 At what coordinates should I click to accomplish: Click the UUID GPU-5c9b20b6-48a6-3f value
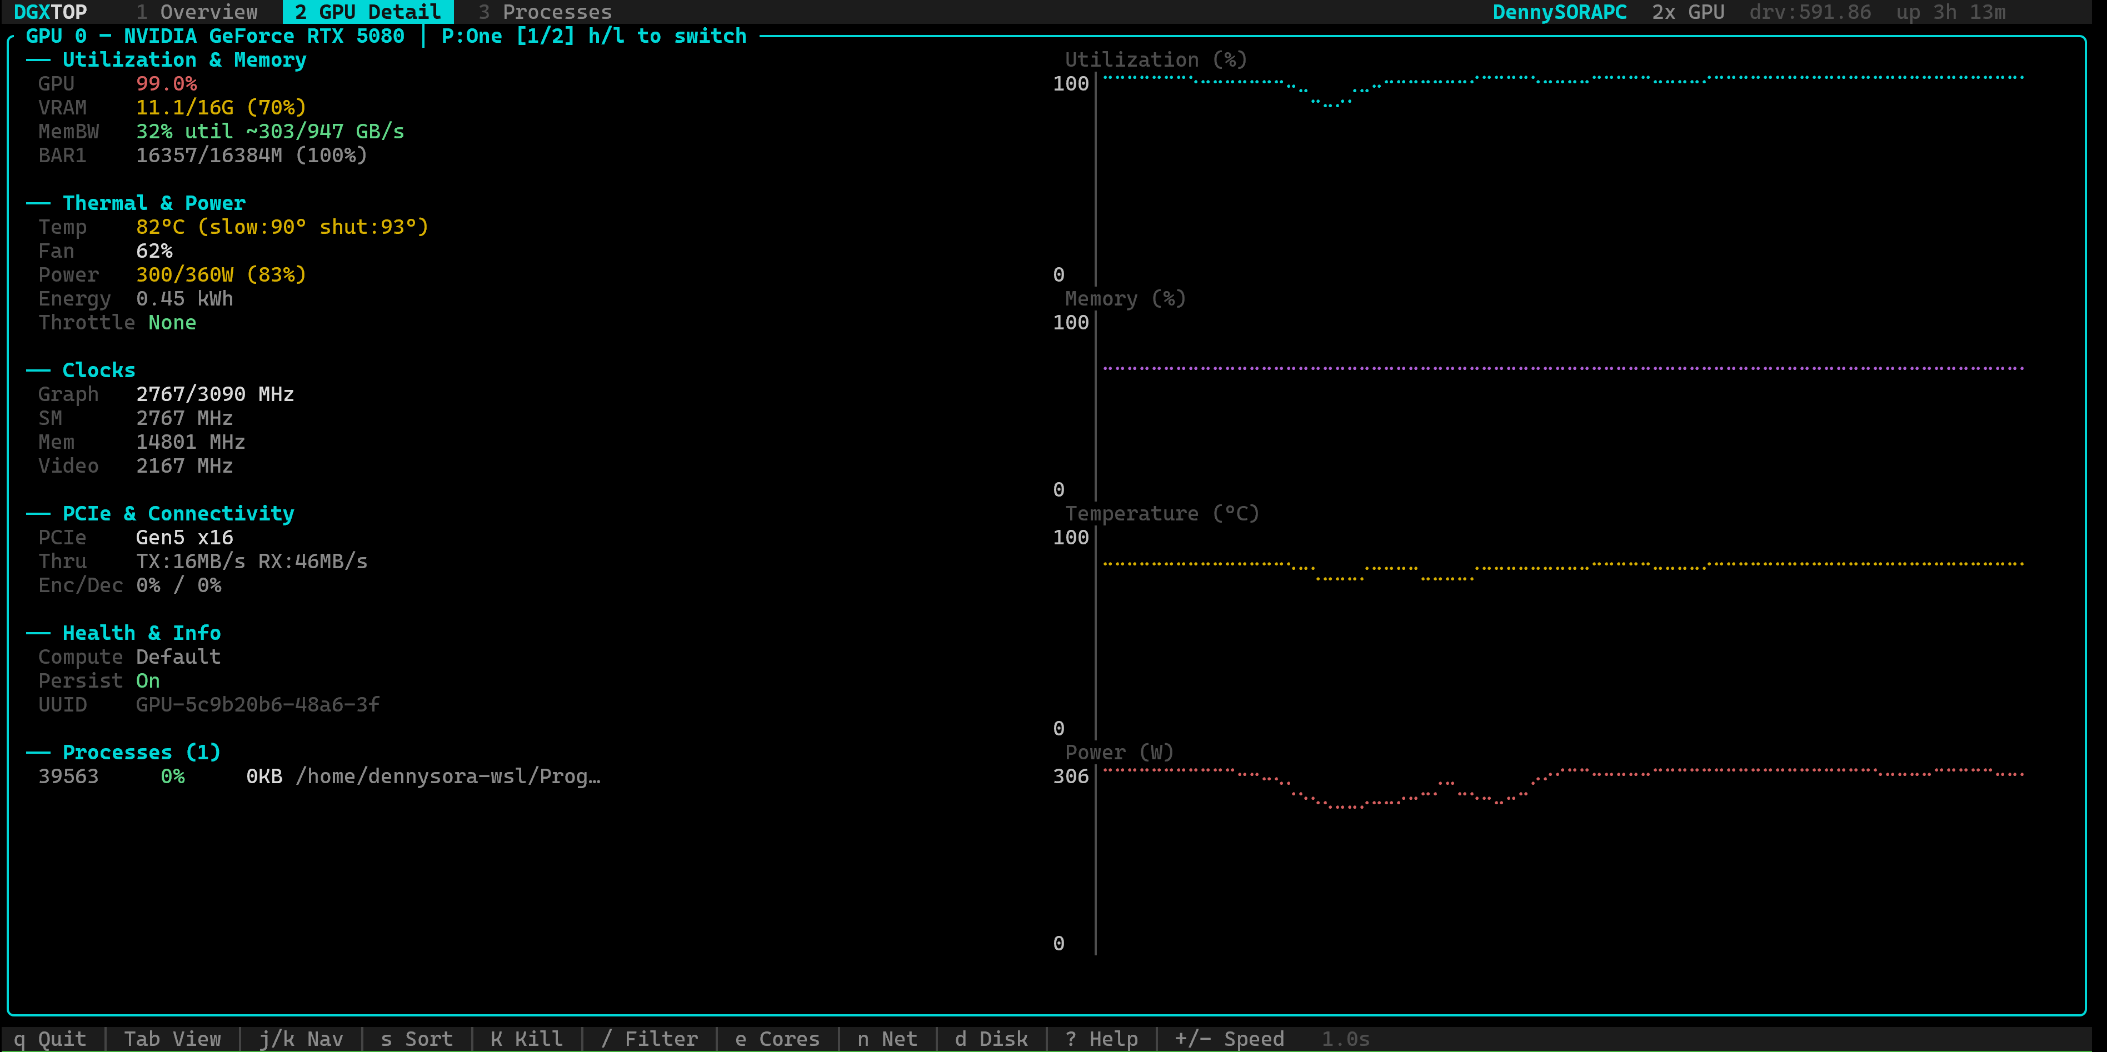pos(258,705)
